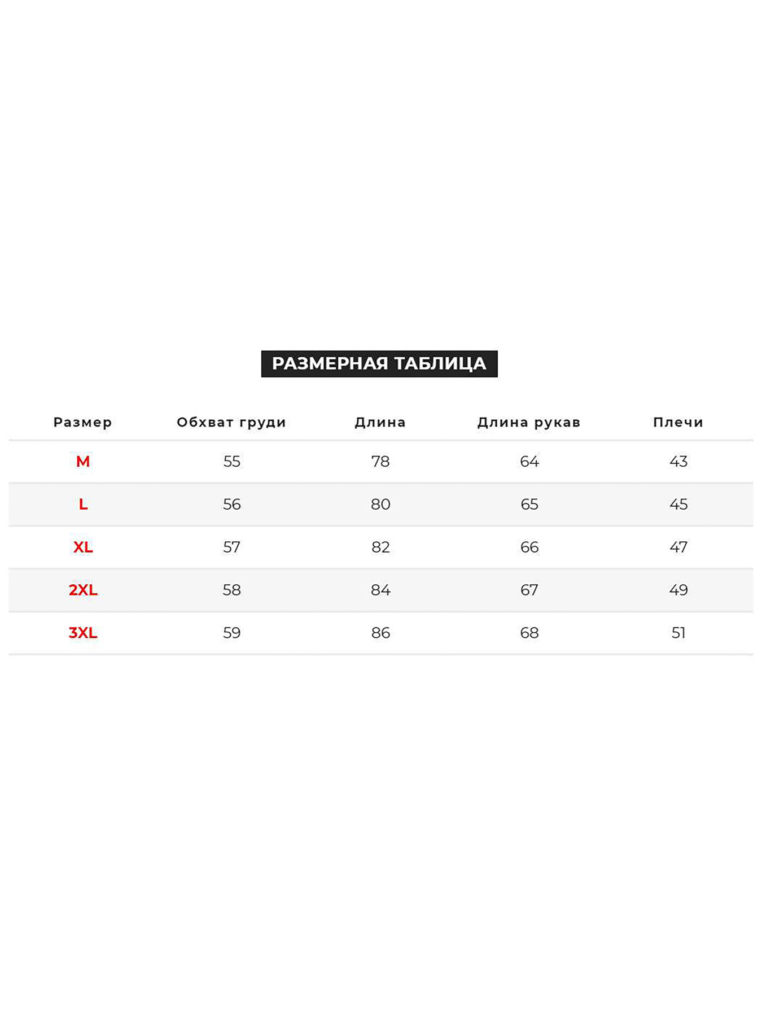762x1017 pixels.
Task: Select the Длина рукав column header
Action: click(529, 422)
